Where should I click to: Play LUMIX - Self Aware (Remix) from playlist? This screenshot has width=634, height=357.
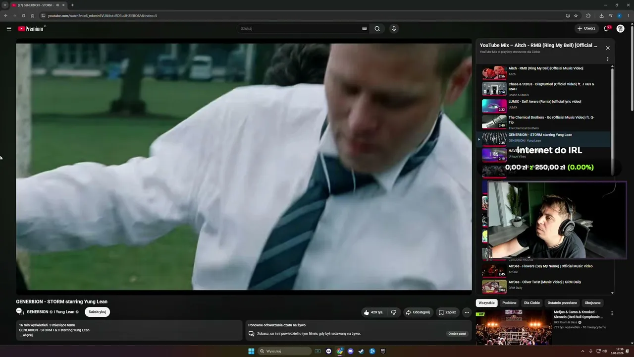click(545, 106)
